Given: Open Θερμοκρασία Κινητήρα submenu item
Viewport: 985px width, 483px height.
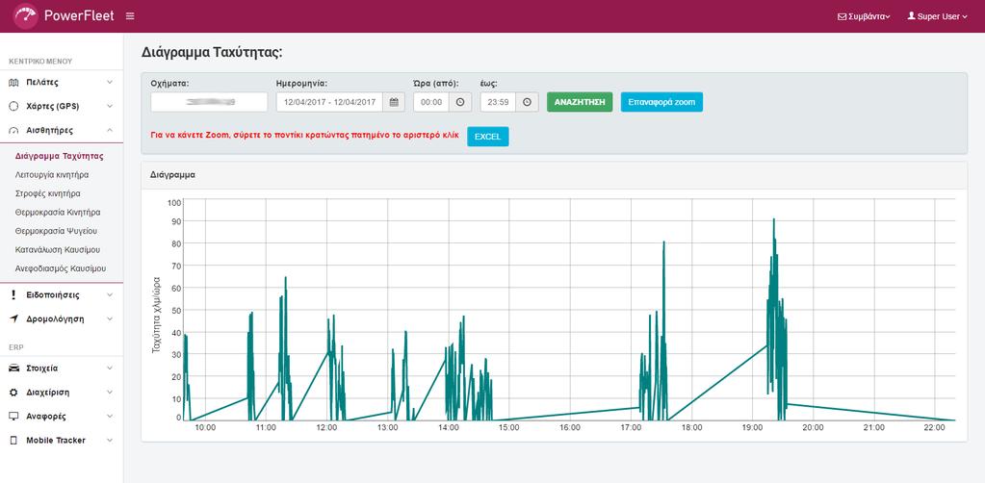Looking at the screenshot, I should [x=58, y=213].
